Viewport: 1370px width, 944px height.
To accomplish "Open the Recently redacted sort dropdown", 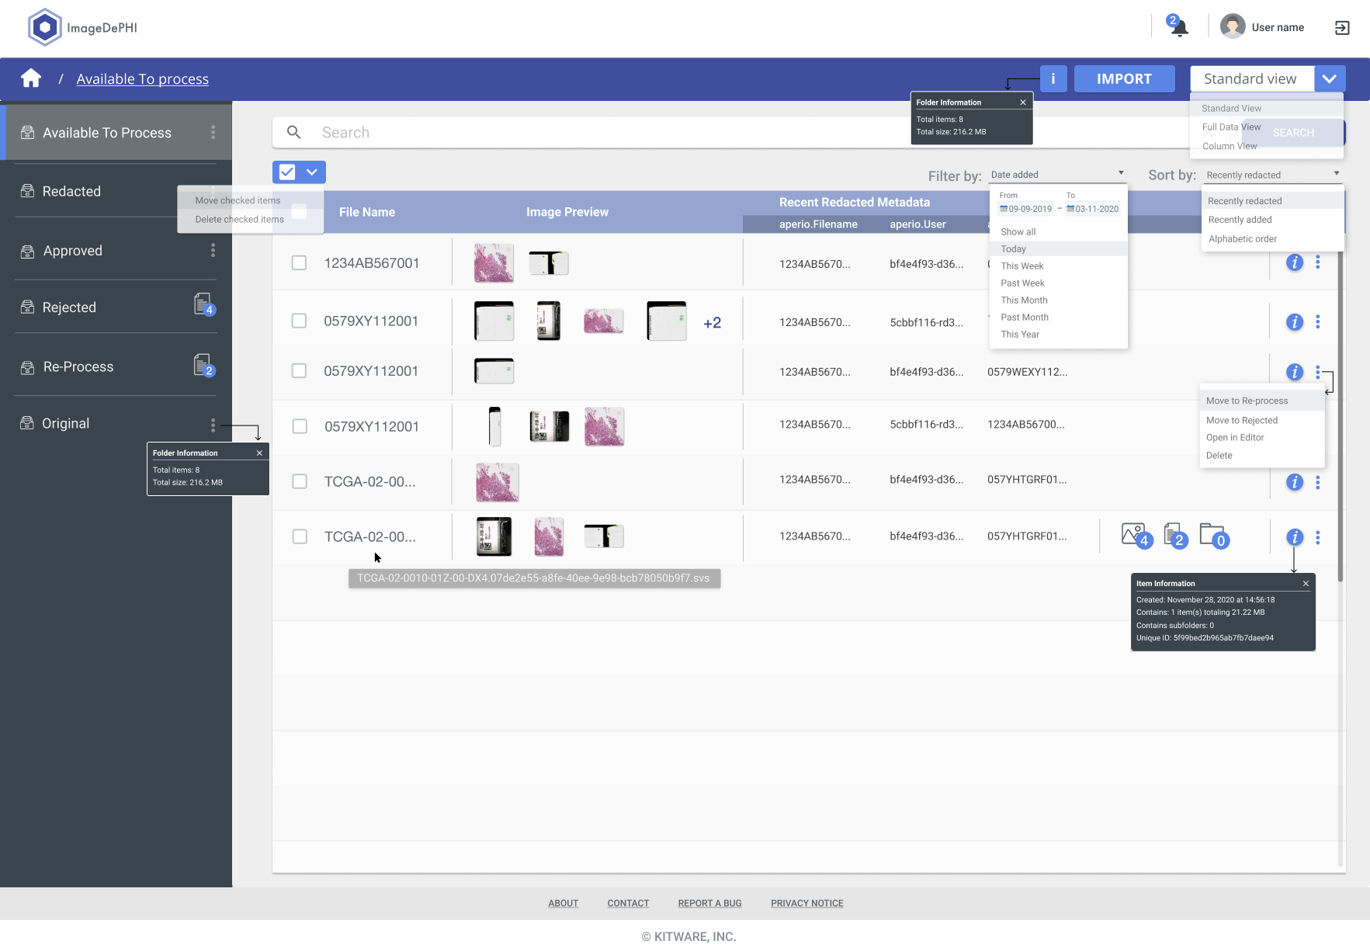I will click(1273, 175).
